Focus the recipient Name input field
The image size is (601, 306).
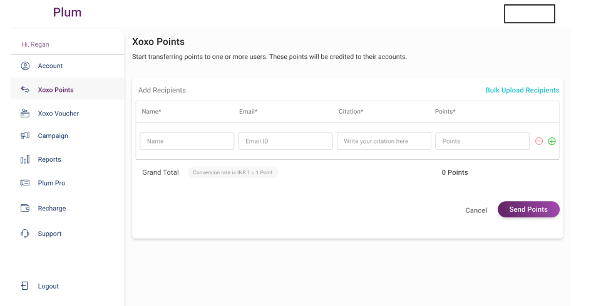tap(187, 141)
